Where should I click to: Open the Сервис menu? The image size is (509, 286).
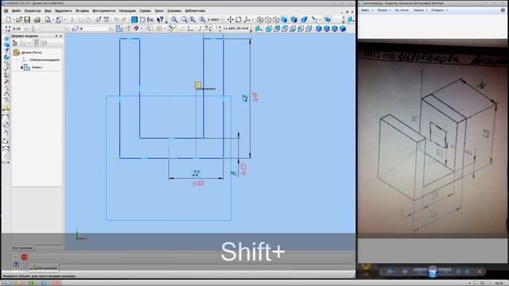(x=145, y=10)
